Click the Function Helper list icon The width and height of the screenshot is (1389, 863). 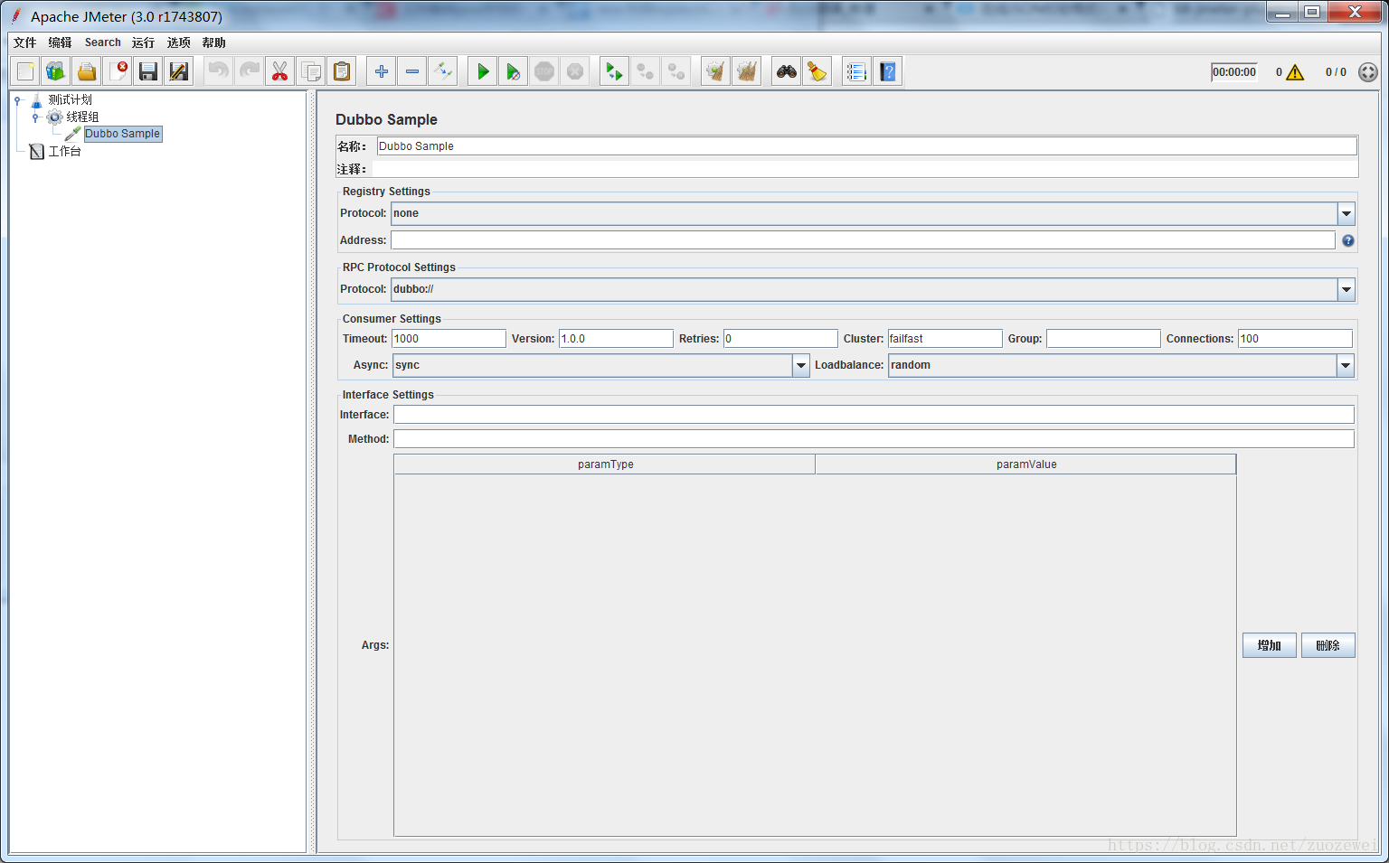coord(856,71)
